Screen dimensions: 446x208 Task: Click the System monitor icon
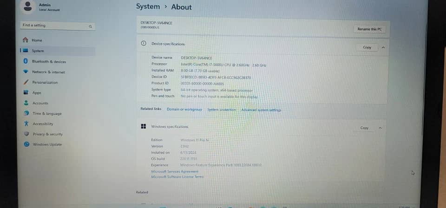pos(26,51)
